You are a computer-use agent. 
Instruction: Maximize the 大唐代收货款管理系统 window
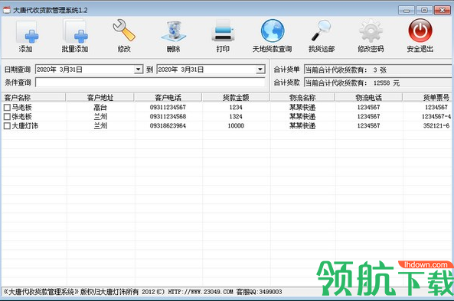coord(424,11)
